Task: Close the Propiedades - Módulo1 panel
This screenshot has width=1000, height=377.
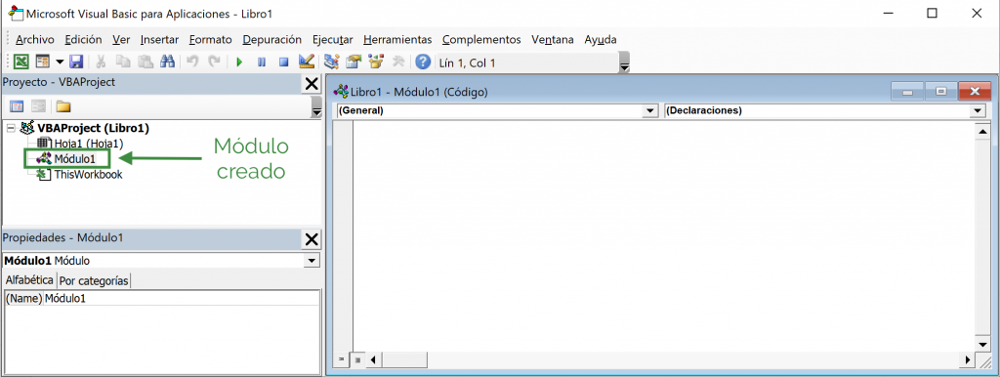Action: click(x=312, y=239)
